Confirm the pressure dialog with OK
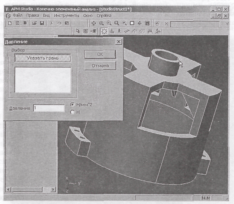 (100, 54)
